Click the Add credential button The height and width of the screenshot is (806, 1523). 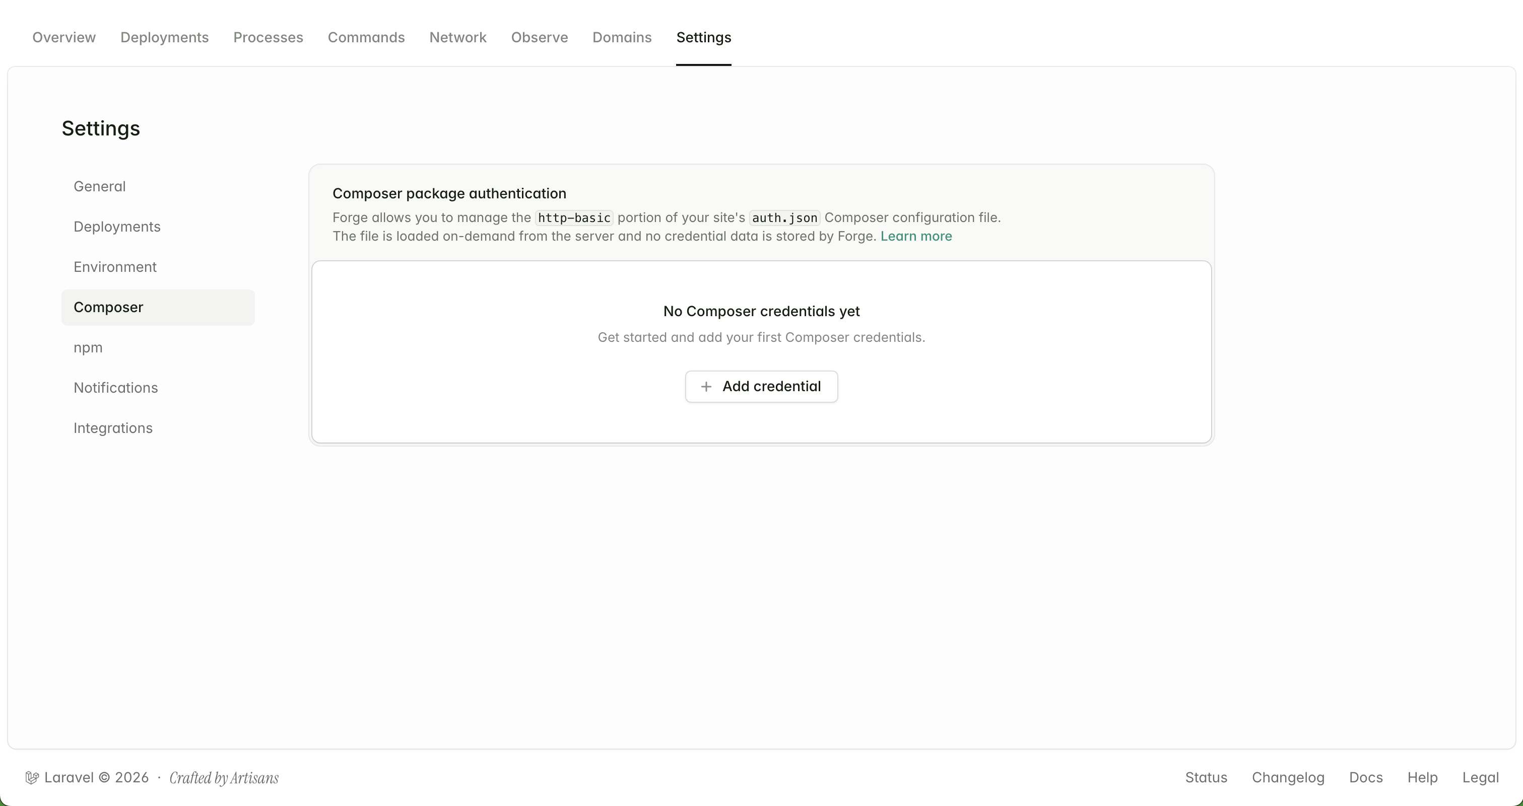[762, 387]
